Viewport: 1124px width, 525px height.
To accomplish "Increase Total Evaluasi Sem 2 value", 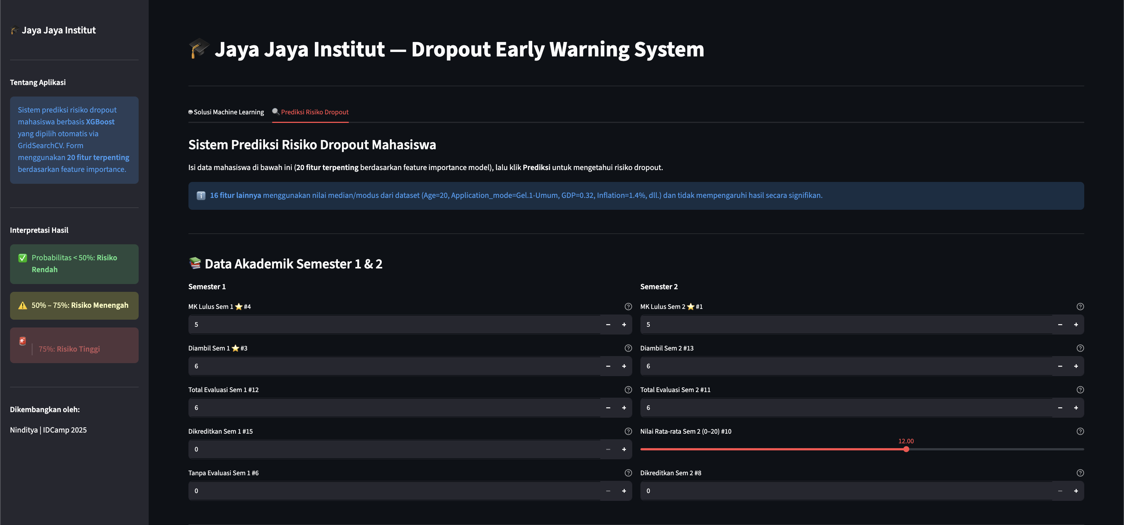I will tap(1076, 408).
